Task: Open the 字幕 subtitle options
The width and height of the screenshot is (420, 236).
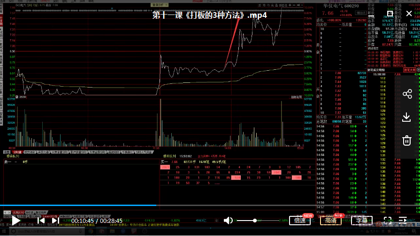Action: click(x=362, y=221)
